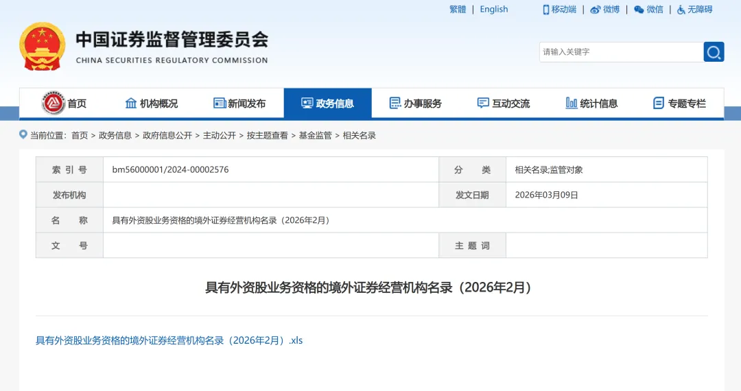Viewport: 741px width, 391px height.
Task: Click the magnifier search button
Action: (714, 52)
